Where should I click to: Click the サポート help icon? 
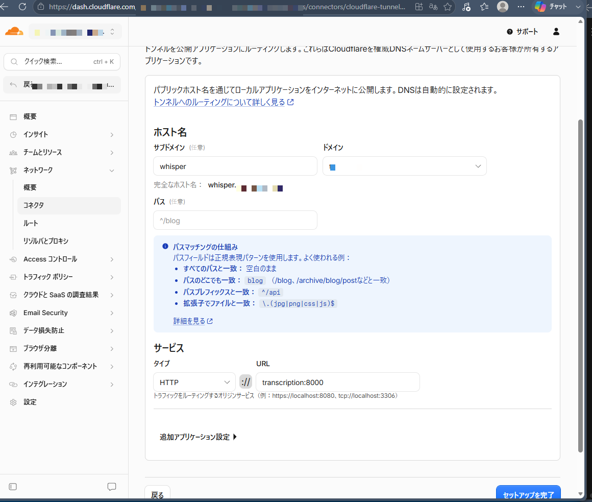(510, 32)
